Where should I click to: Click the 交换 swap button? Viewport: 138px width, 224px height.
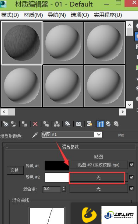[x=15, y=170]
